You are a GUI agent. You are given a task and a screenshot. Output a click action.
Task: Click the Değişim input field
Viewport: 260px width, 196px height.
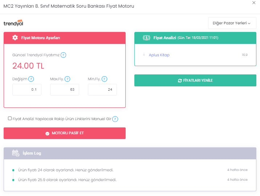pos(27,90)
